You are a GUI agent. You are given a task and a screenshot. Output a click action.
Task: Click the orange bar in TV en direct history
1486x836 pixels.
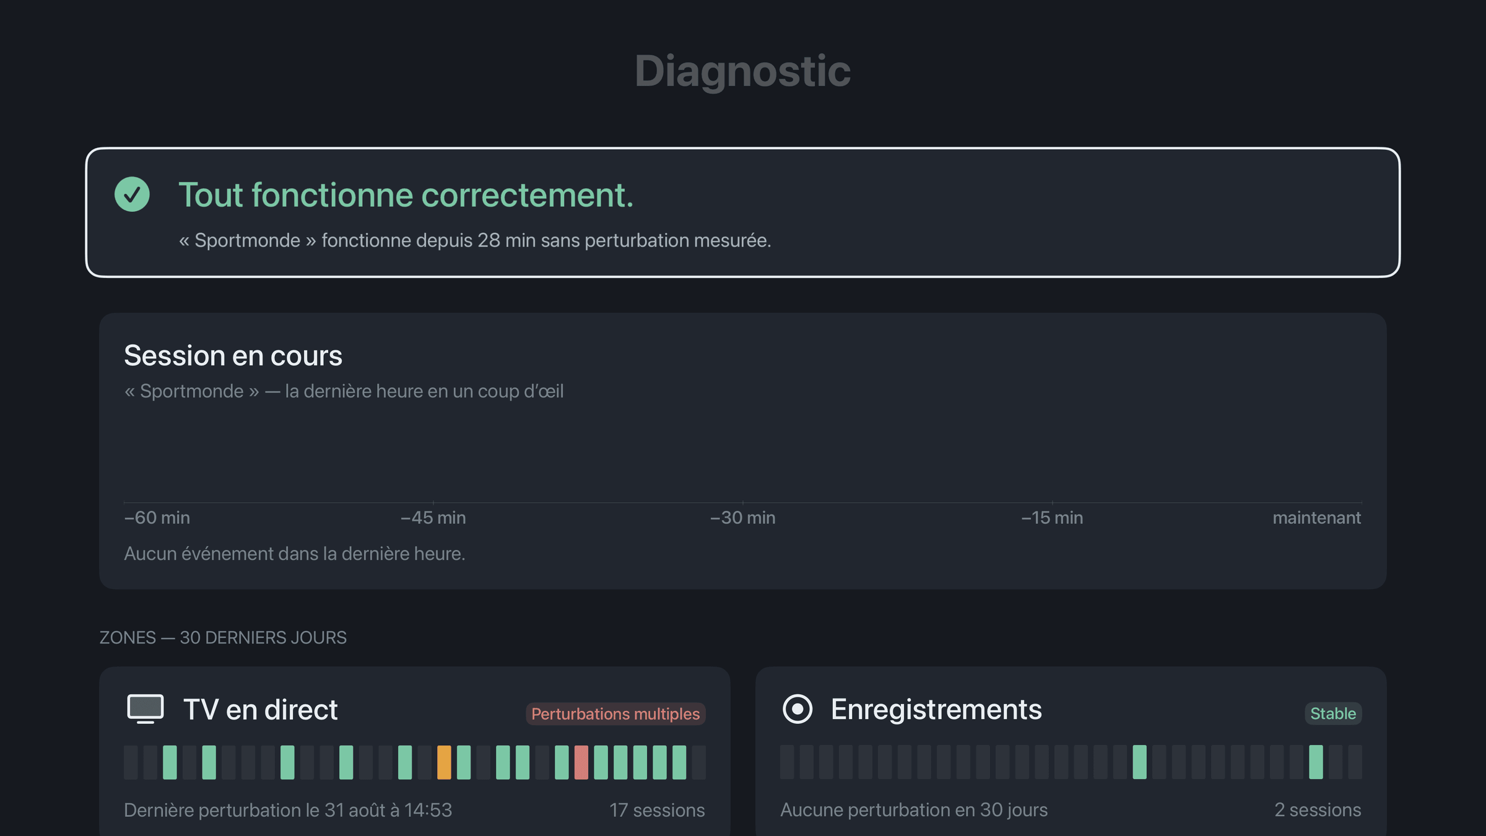click(x=444, y=762)
